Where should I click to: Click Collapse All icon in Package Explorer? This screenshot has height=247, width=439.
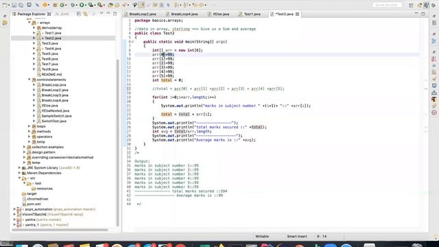tap(79, 14)
